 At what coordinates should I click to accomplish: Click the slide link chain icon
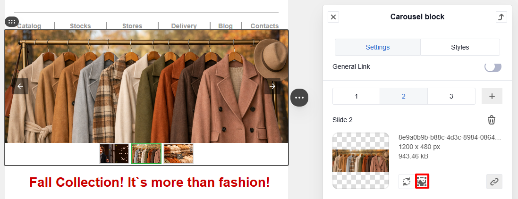[x=494, y=182]
